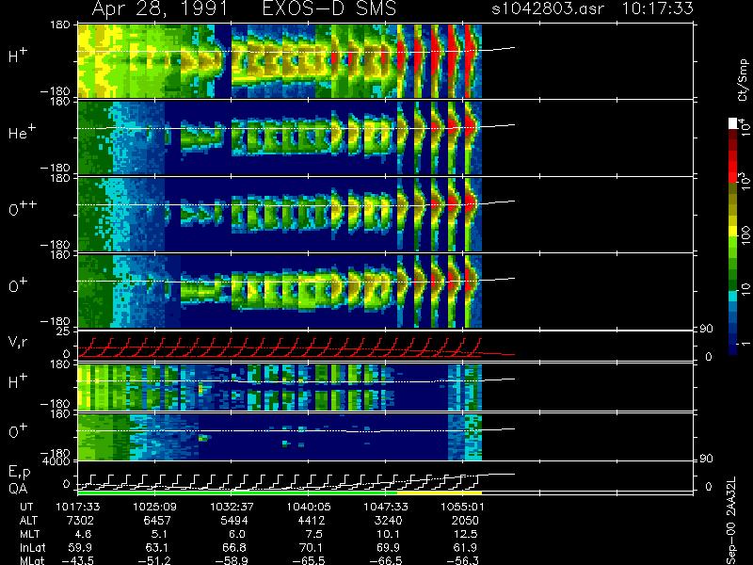This screenshot has width=753, height=565.
Task: Select the UT value '1047:33'
Action: click(386, 507)
